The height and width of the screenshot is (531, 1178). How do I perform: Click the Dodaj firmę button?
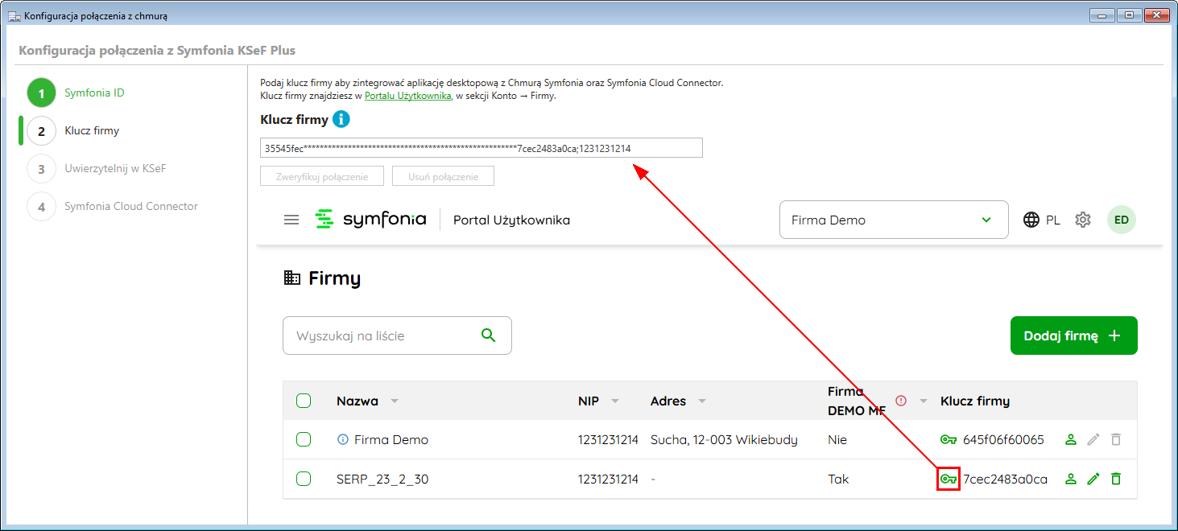tap(1073, 335)
